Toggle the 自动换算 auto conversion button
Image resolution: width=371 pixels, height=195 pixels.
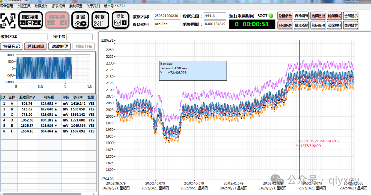tap(285, 25)
